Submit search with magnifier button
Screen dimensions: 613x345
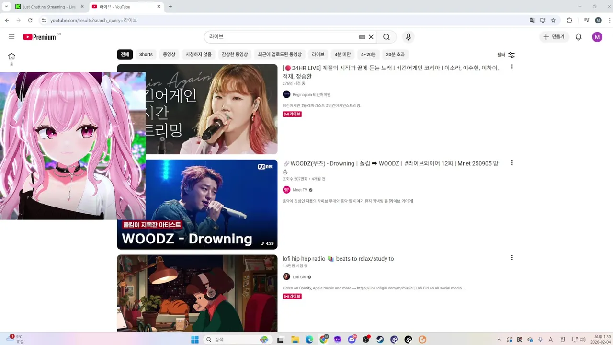tap(386, 37)
